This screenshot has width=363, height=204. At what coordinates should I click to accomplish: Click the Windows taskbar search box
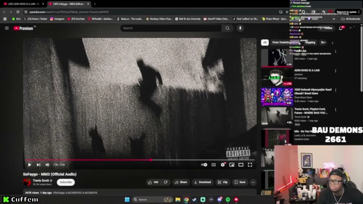[153, 199]
